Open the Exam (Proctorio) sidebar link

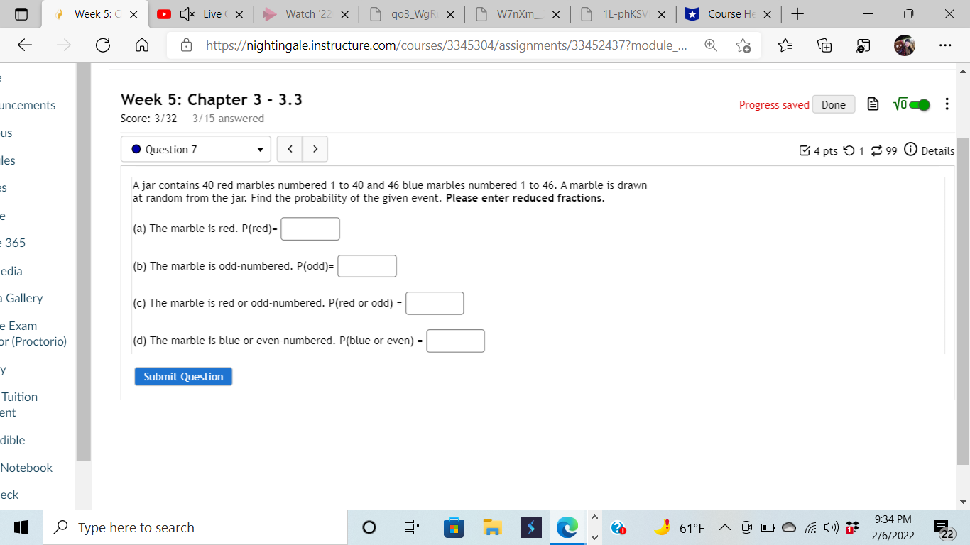pyautogui.click(x=33, y=334)
